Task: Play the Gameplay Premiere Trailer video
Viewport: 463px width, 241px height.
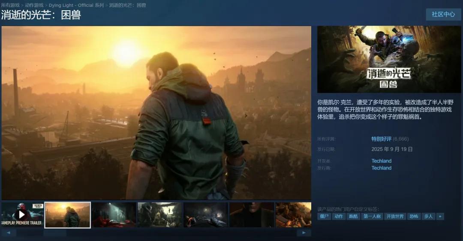Action: click(22, 214)
